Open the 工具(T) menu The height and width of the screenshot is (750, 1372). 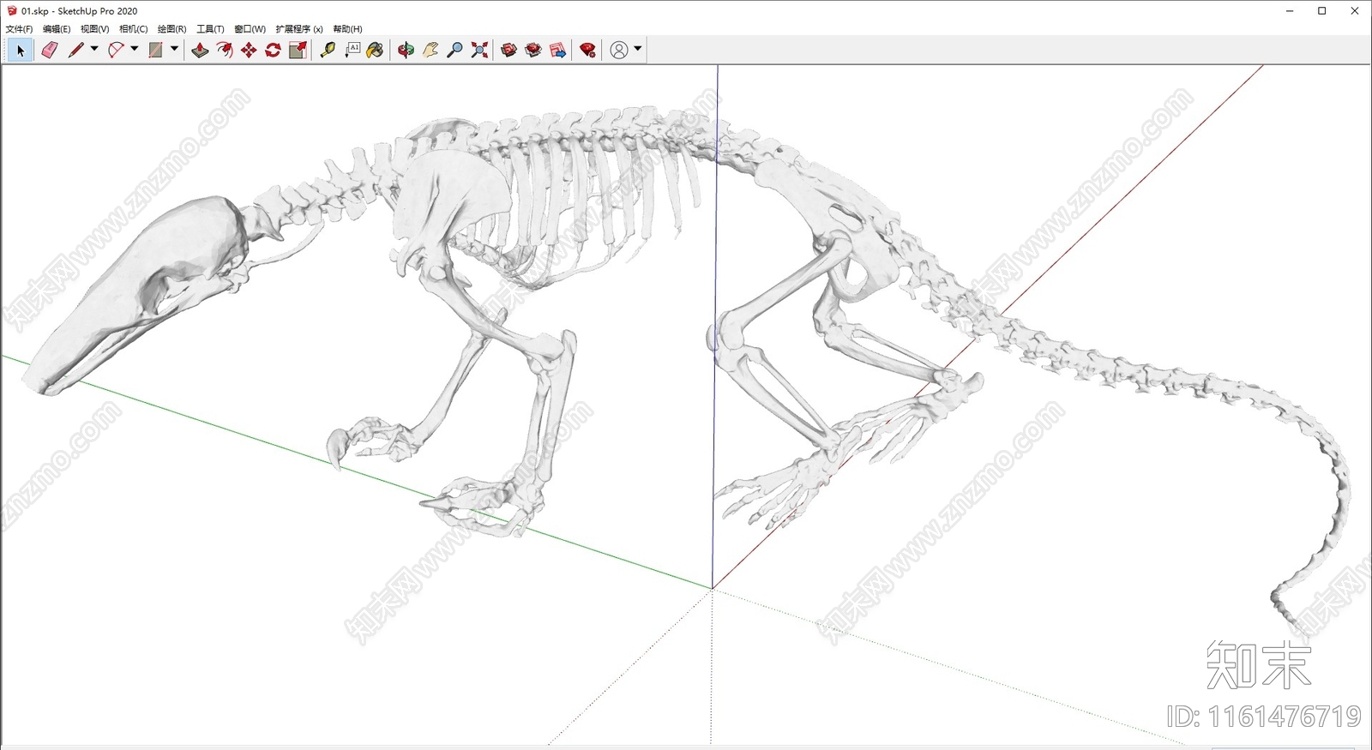[x=210, y=29]
